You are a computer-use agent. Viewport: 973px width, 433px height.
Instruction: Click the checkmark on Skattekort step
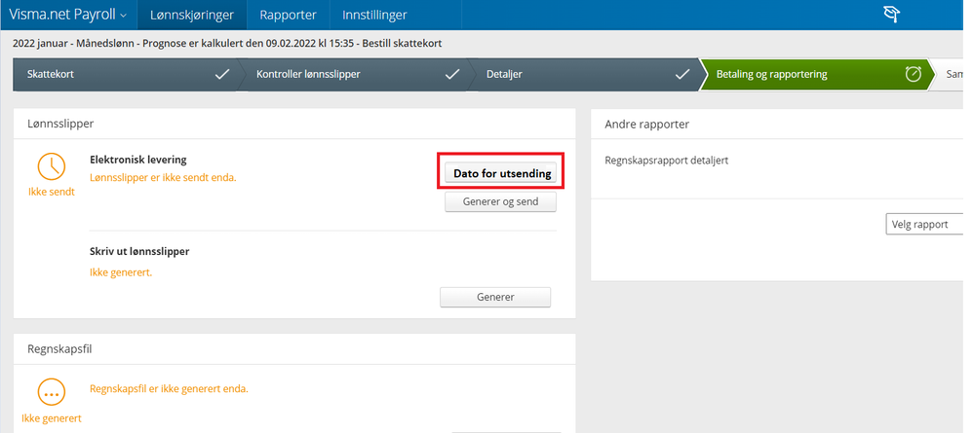[x=222, y=74]
